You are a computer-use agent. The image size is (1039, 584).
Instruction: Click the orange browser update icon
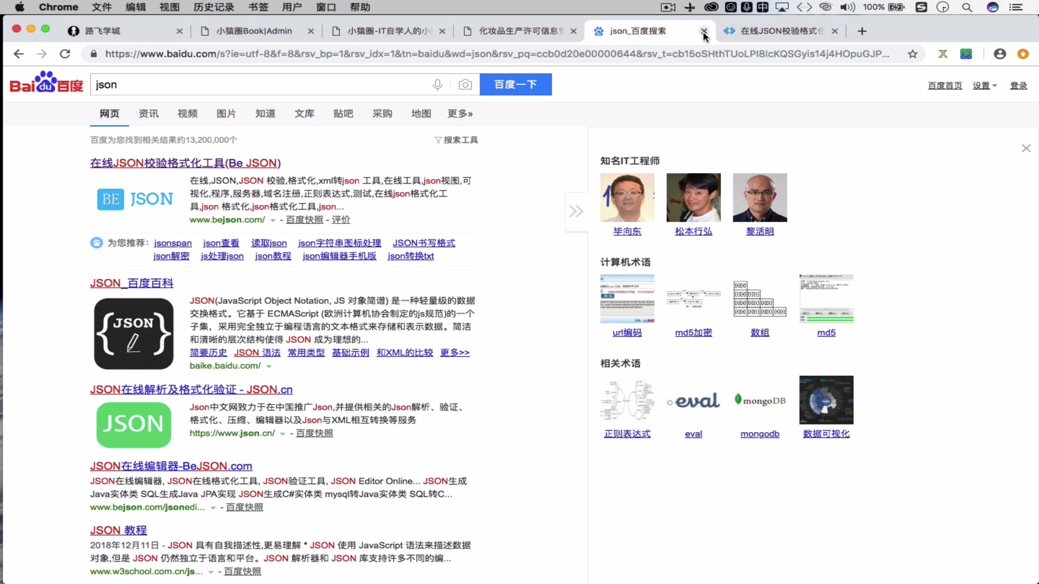1023,54
